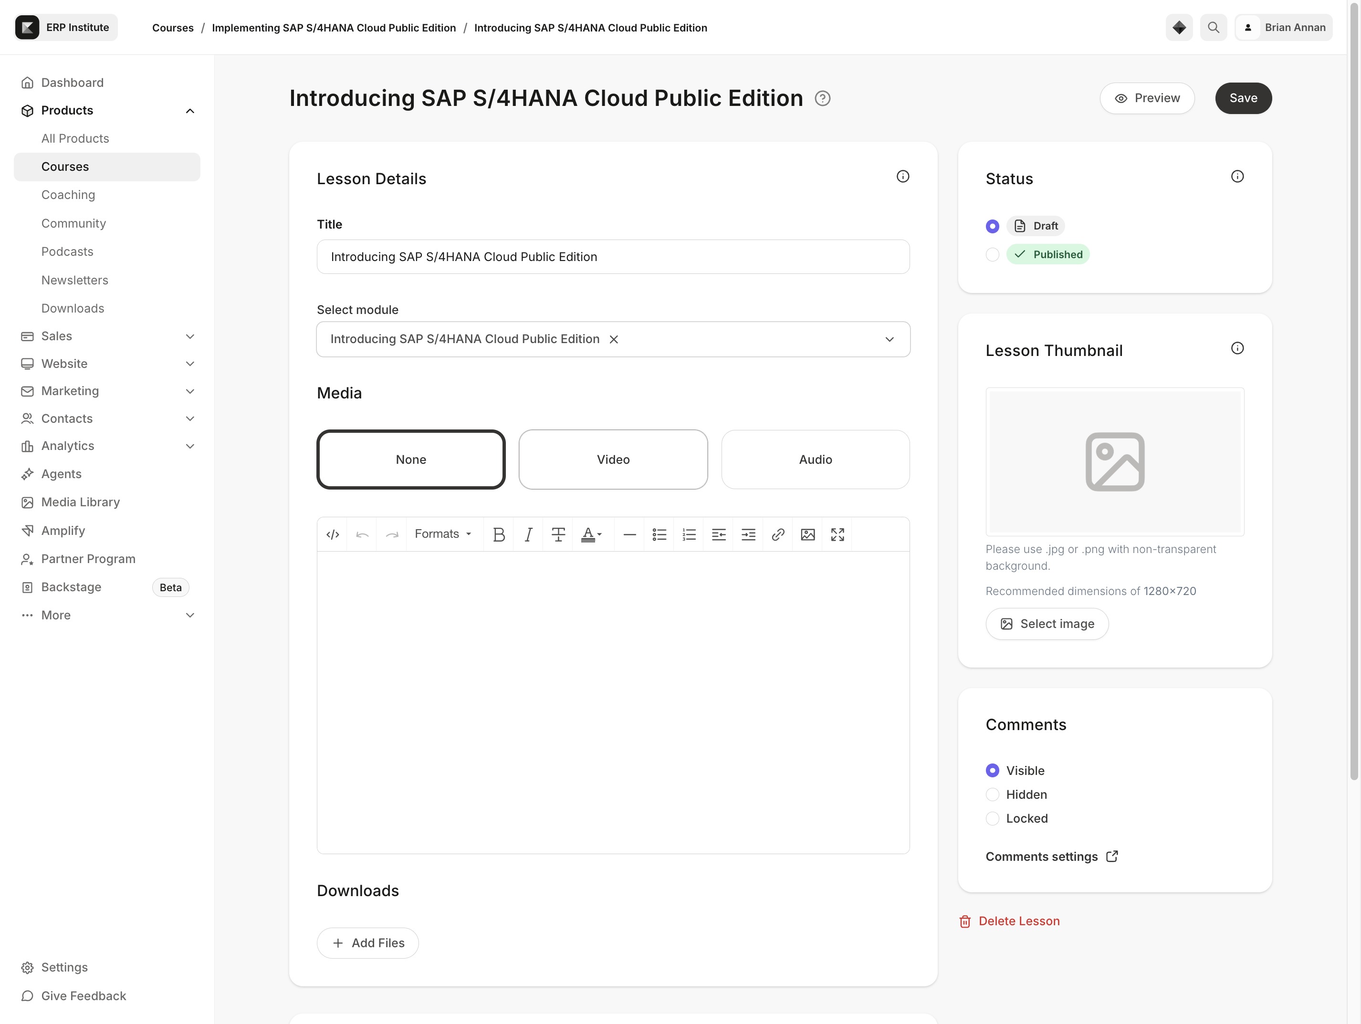Click Add Files under Downloads
The width and height of the screenshot is (1361, 1024).
[368, 943]
